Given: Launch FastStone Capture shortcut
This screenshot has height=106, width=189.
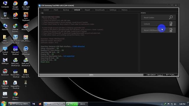Looking at the screenshot, I should point(5,85).
